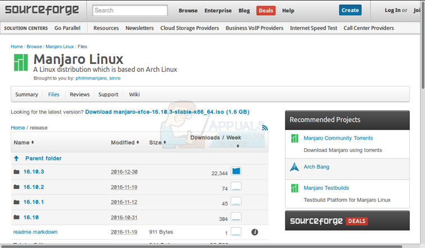Click the sinro author link
This screenshot has height=248, width=425.
(115, 78)
